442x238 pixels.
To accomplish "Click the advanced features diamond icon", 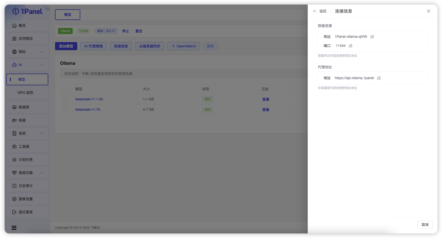I will [x=14, y=173].
